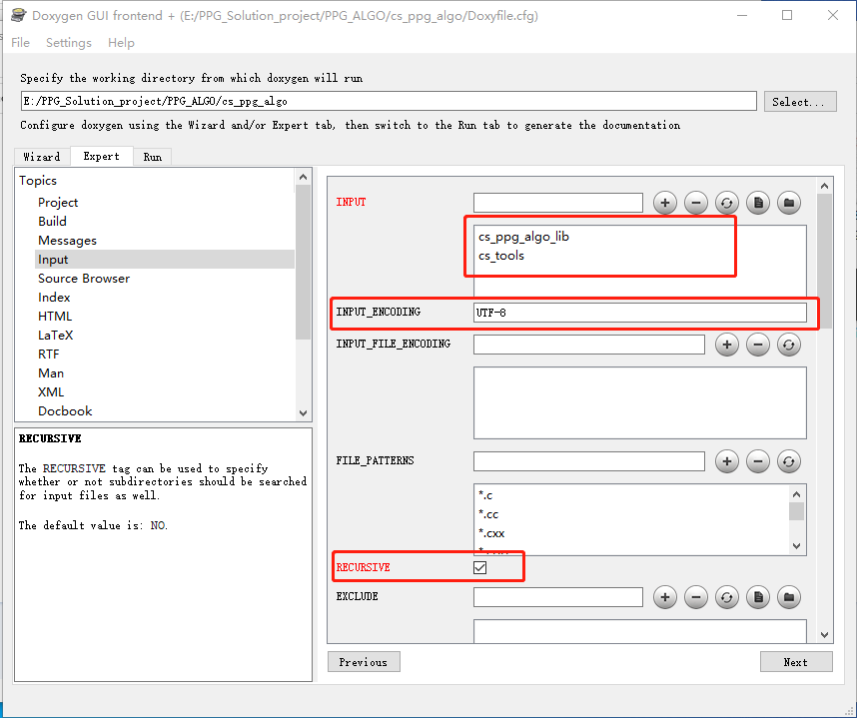Viewport: 857px width, 718px height.
Task: Click the INPUT_ENCODING field with UTF-8
Action: pyautogui.click(x=640, y=313)
